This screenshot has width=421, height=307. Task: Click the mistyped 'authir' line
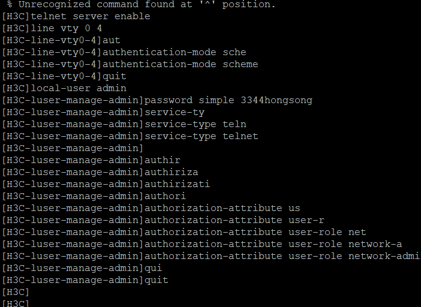(162, 160)
